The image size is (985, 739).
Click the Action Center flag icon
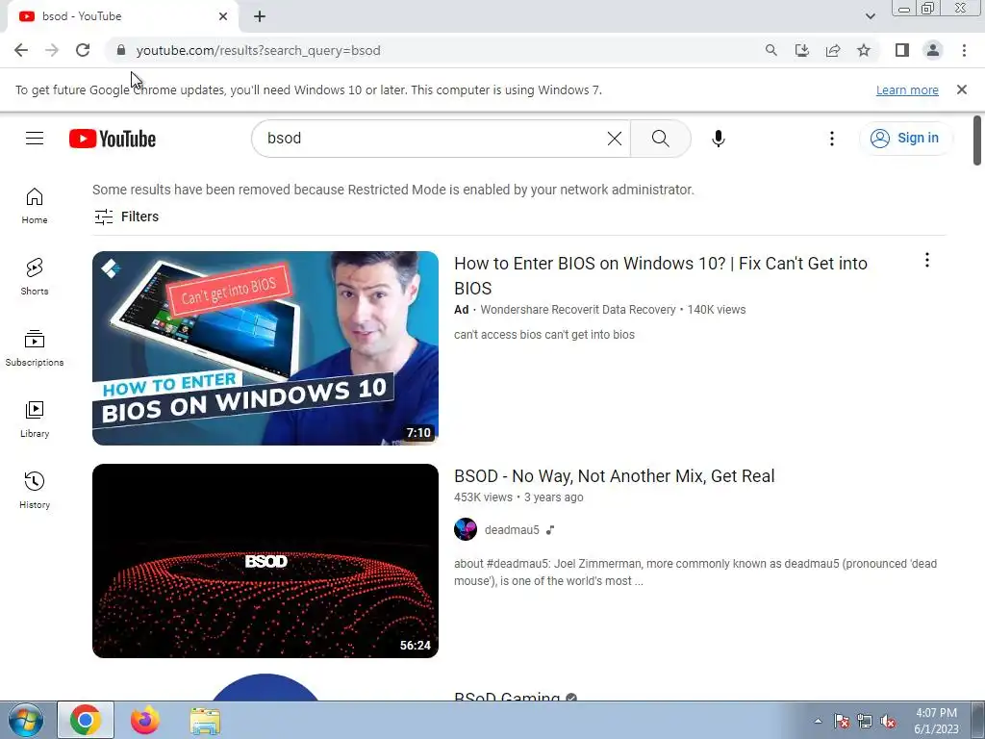click(842, 721)
